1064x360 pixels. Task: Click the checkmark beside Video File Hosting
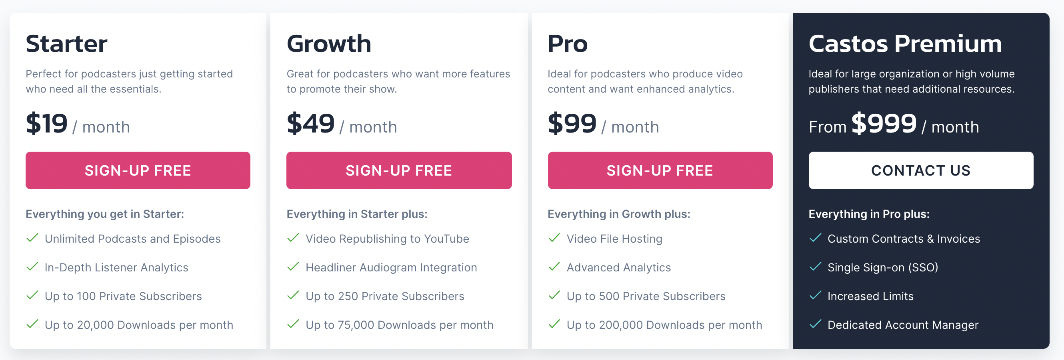pos(554,238)
